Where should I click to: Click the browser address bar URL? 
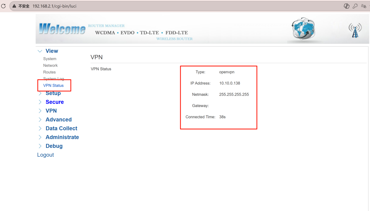54,6
